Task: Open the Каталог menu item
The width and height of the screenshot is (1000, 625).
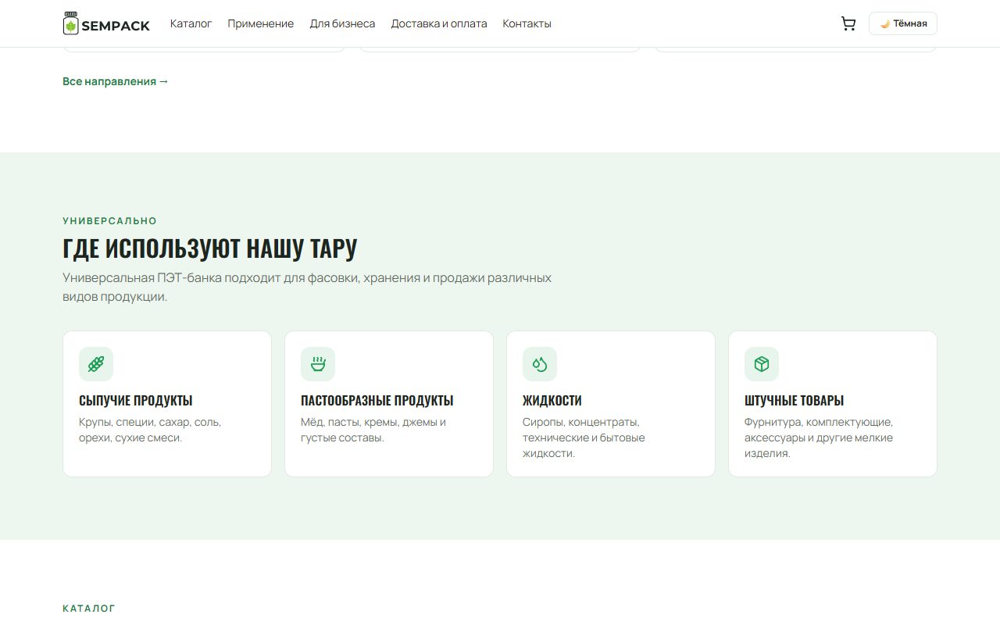Action: pos(191,23)
